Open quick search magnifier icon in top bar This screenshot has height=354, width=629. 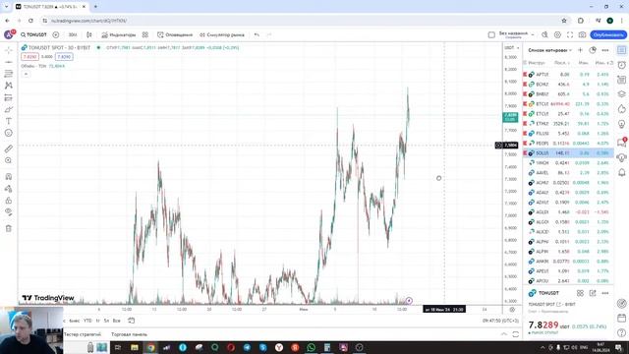click(544, 35)
